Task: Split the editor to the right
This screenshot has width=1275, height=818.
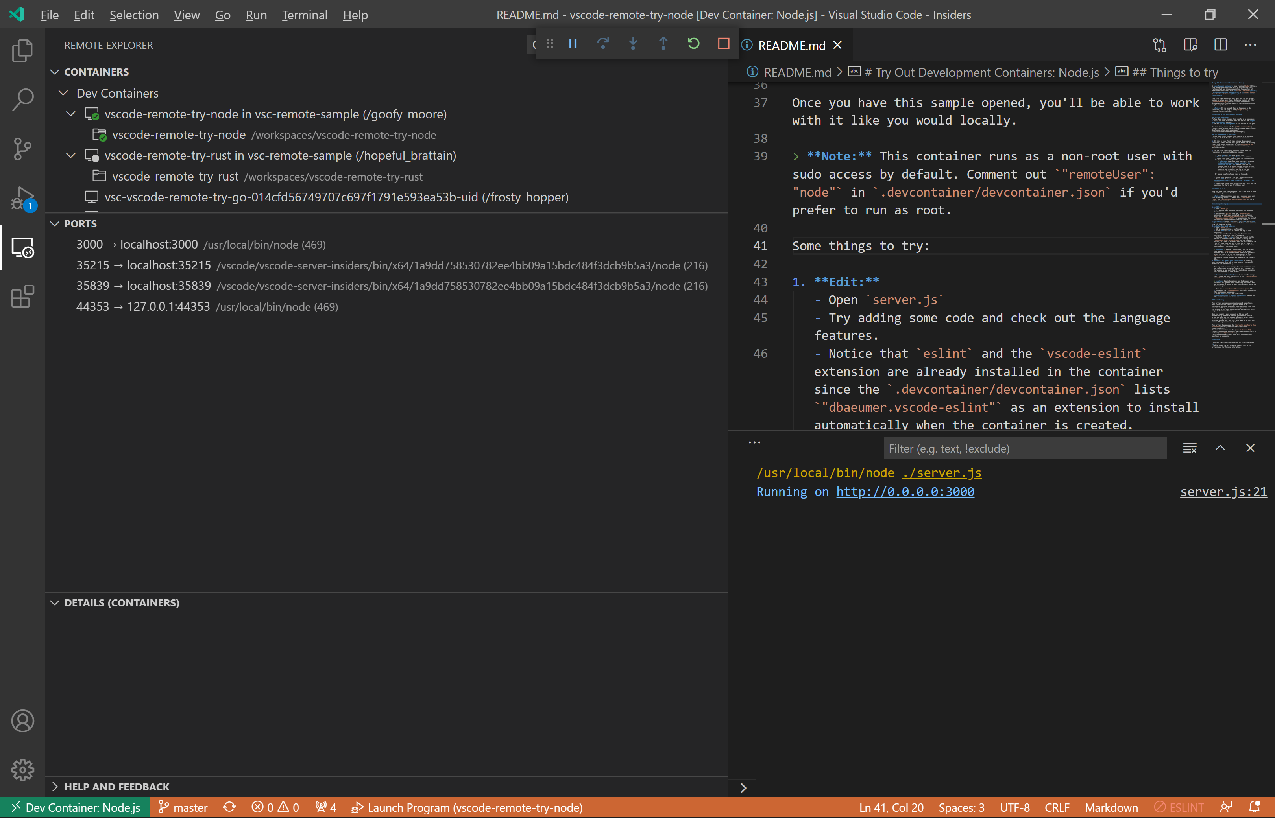Action: tap(1220, 45)
